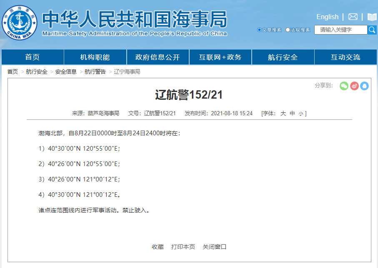
Task: Open the 互动交流 menu
Action: click(346, 57)
